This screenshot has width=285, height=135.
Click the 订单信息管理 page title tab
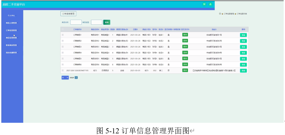[x=68, y=14]
